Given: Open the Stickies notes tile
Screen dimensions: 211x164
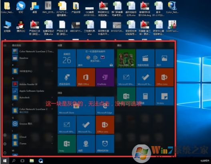Looking at the screenshot, I should tap(165, 96).
